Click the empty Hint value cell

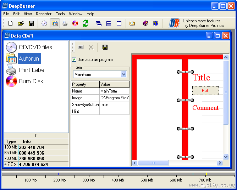114,111
